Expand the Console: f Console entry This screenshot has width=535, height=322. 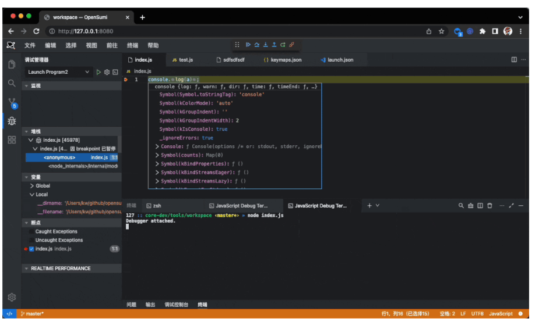click(157, 146)
